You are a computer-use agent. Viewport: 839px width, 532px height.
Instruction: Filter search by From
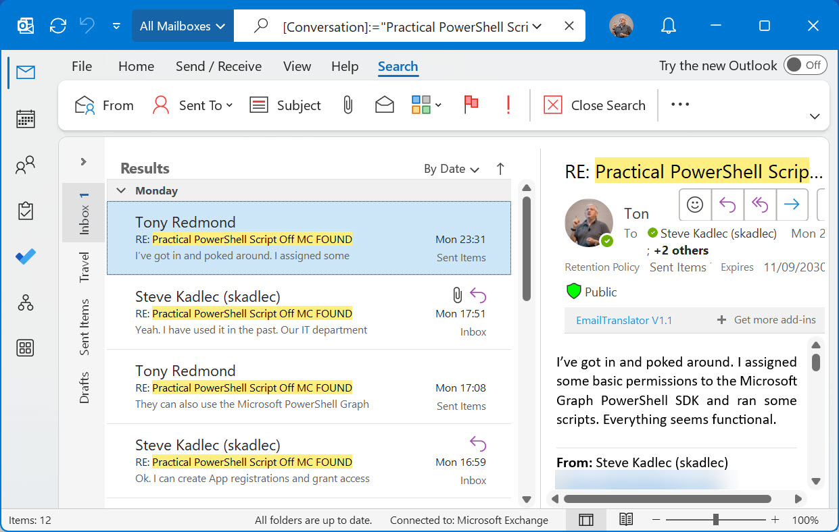104,105
